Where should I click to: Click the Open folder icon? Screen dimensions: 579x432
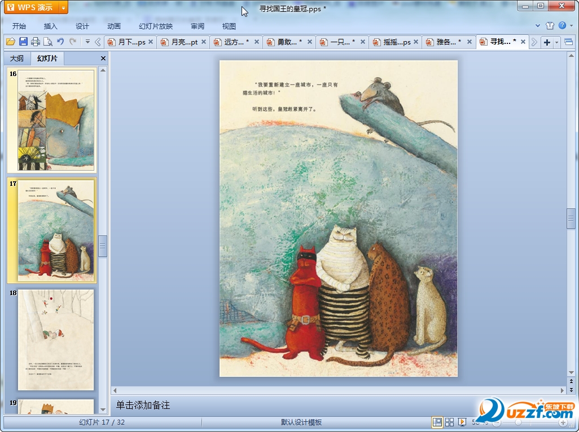(10, 42)
